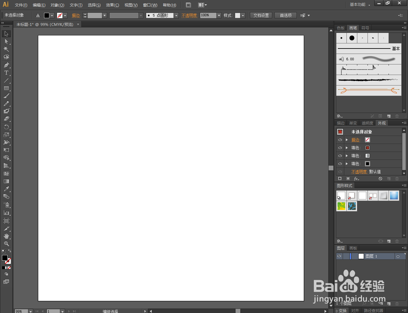Viewport: 408px width, 313px height.
Task: Select the Pencil tool
Action: (x=6, y=104)
